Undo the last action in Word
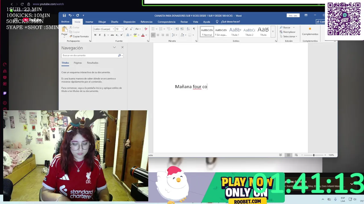Viewport: 364px width, 204px height. (x=70, y=15)
